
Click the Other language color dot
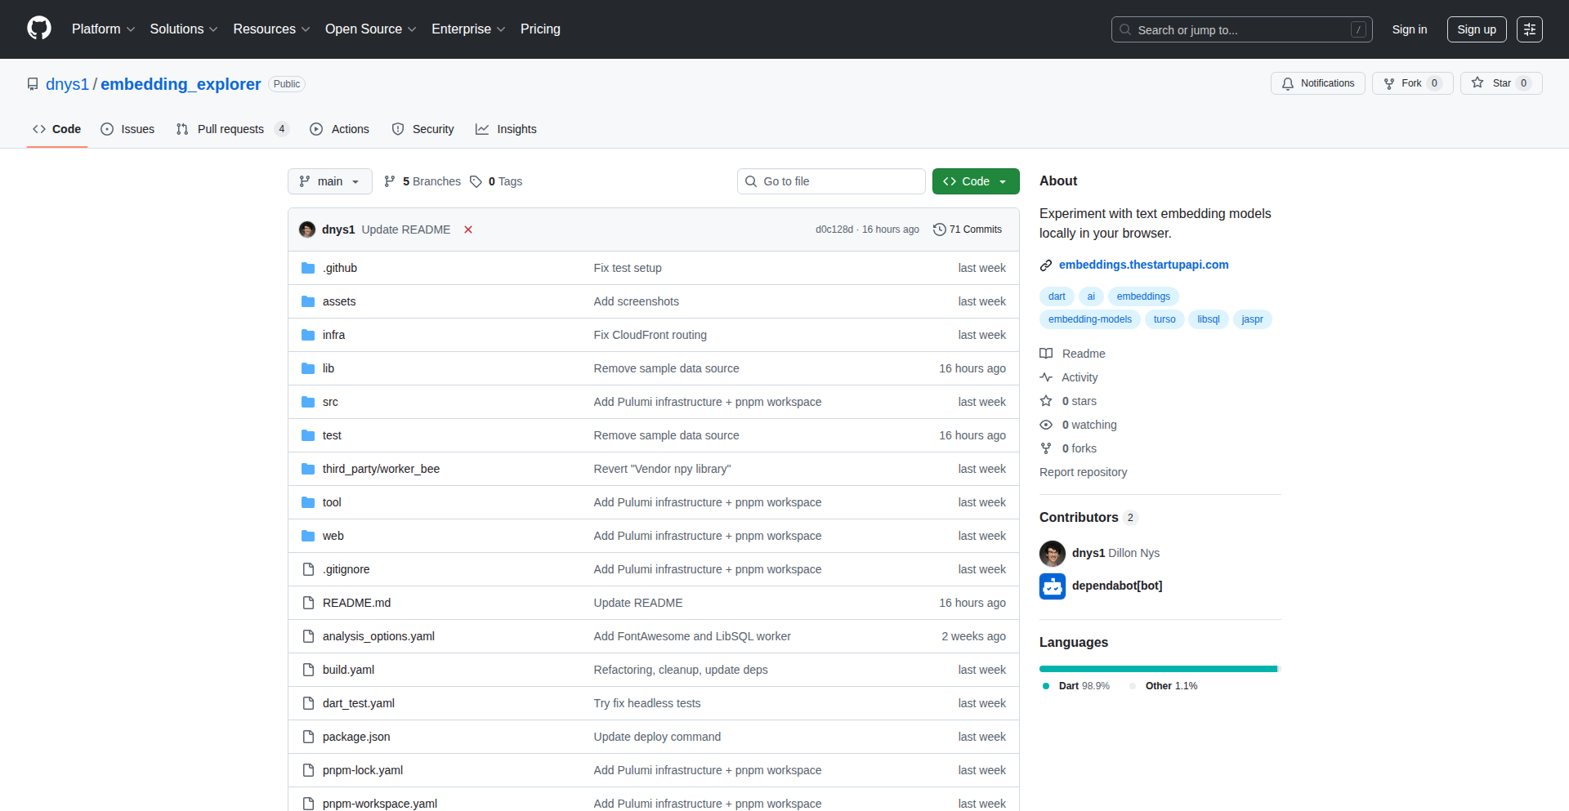point(1133,686)
